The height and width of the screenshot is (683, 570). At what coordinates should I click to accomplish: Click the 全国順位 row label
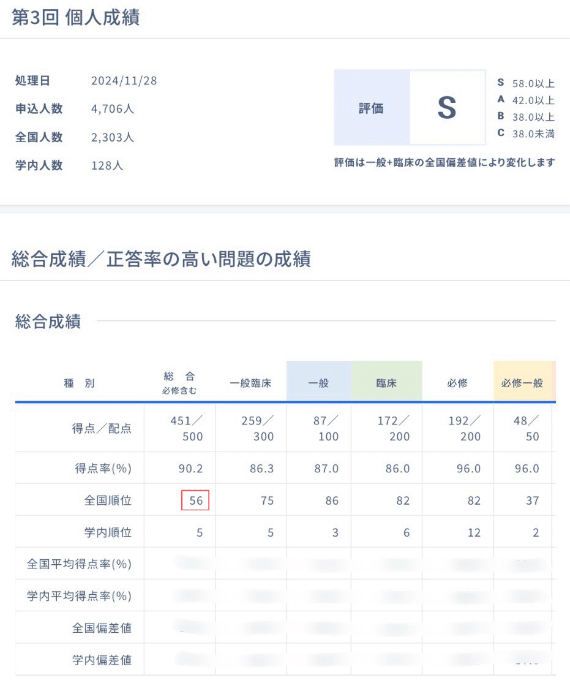pyautogui.click(x=108, y=500)
